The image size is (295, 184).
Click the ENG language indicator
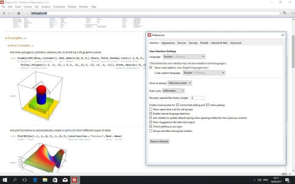(x=265, y=180)
